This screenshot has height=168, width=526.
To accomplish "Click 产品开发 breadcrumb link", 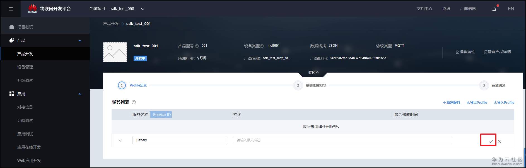I will tap(111, 24).
